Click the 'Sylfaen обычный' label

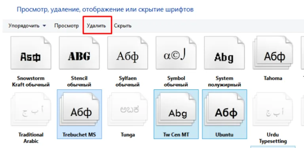[127, 82]
